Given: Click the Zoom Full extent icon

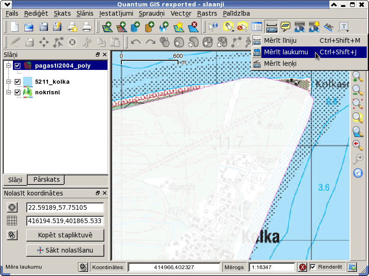Looking at the screenshot, I should coord(358,104).
